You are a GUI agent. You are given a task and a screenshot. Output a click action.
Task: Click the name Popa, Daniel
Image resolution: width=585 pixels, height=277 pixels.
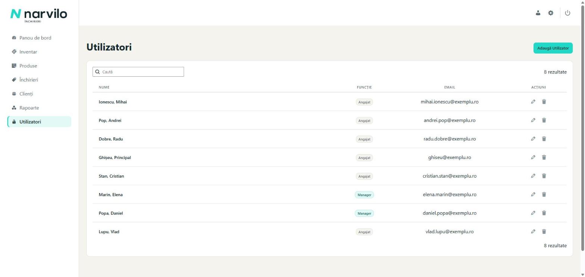point(111,213)
